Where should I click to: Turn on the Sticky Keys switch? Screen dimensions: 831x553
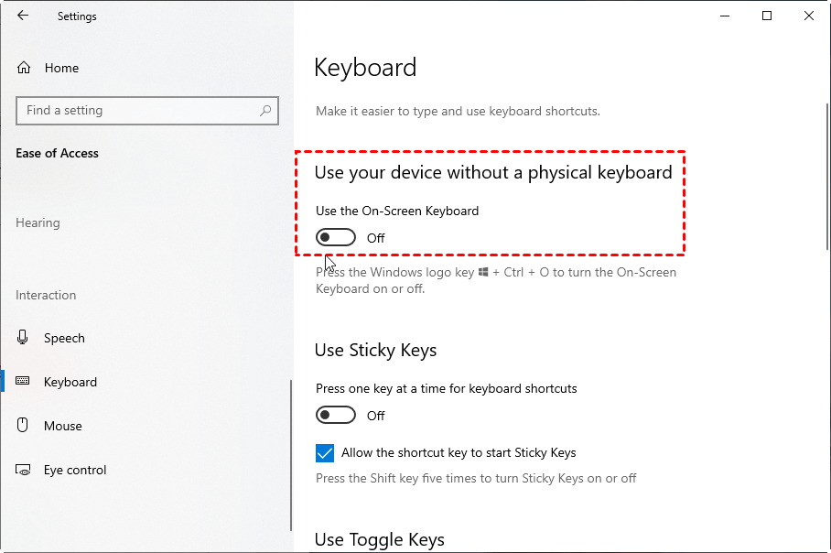(336, 416)
